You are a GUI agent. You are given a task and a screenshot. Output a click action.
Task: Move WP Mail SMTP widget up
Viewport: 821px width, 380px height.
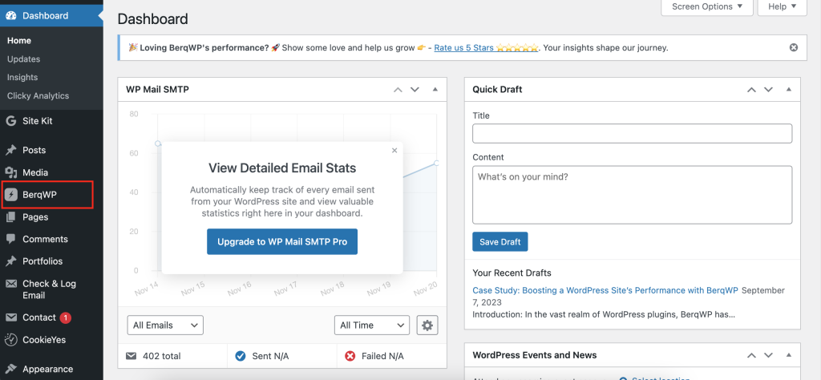coord(398,90)
